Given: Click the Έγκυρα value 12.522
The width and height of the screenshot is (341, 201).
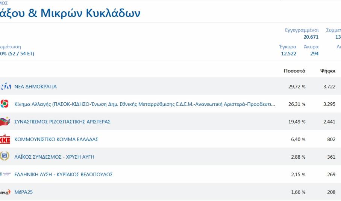Looking at the screenshot, I should (288, 54).
